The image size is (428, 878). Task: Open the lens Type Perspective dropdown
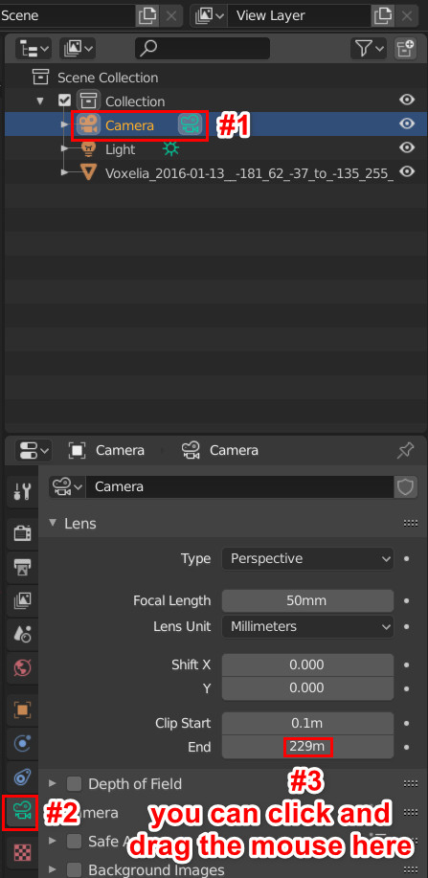[307, 558]
